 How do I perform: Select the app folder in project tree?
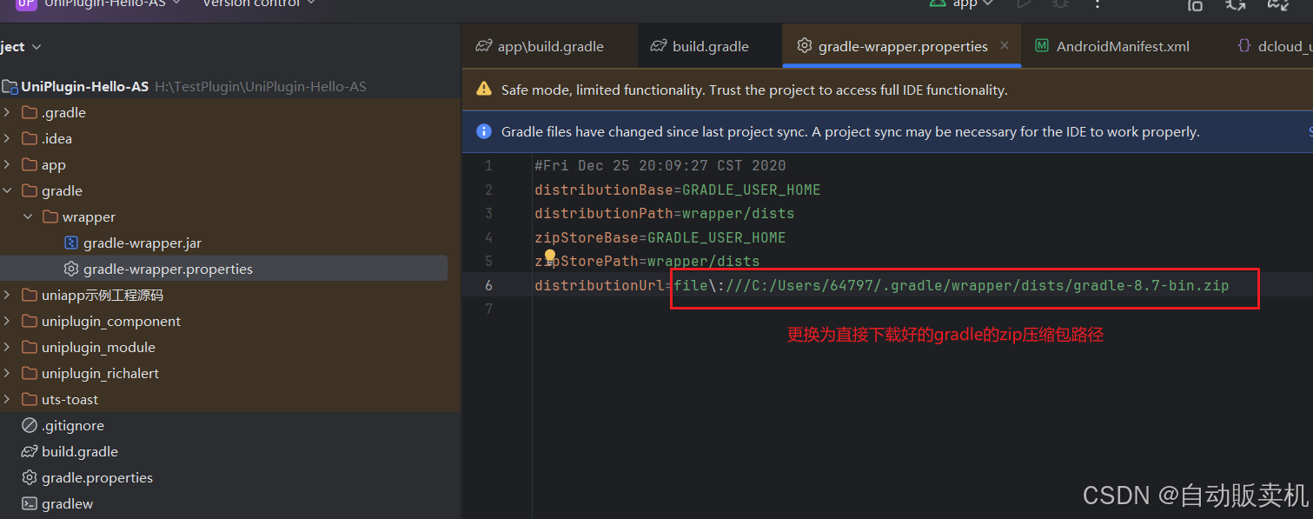pos(226,164)
